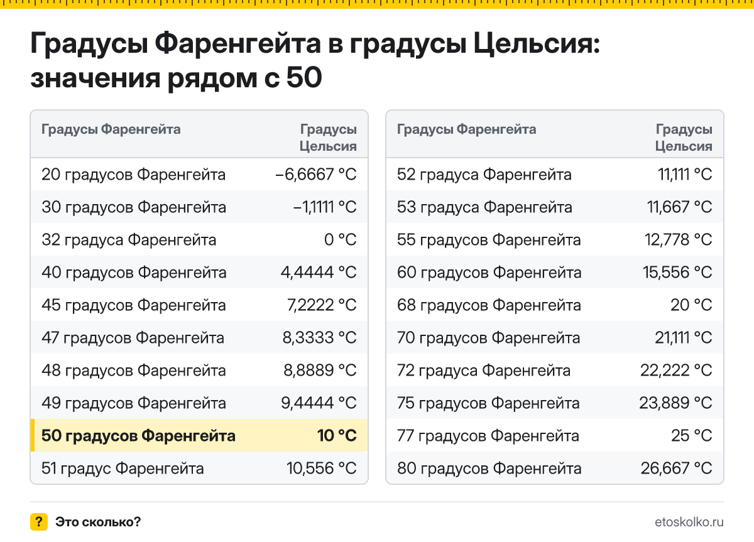Select the '60 градусов Фаренгейта' cell
Image resolution: width=754 pixels, height=542 pixels.
pyautogui.click(x=489, y=273)
